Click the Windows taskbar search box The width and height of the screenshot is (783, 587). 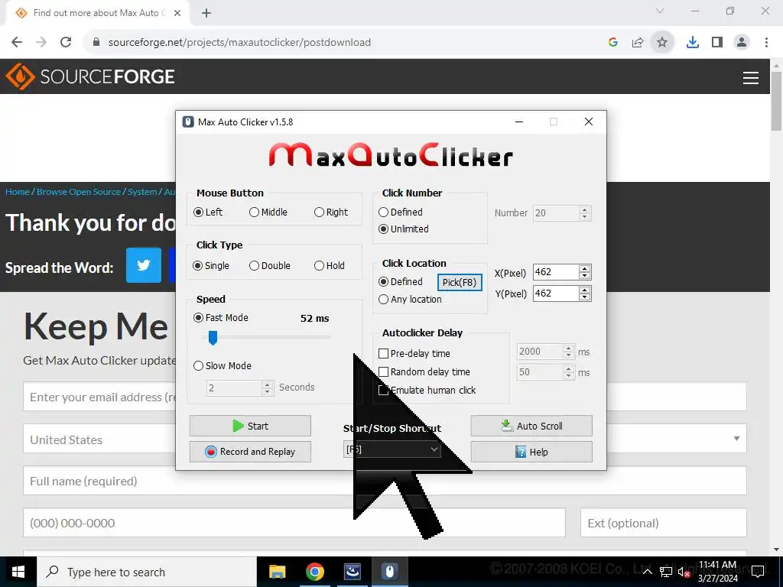tap(146, 572)
